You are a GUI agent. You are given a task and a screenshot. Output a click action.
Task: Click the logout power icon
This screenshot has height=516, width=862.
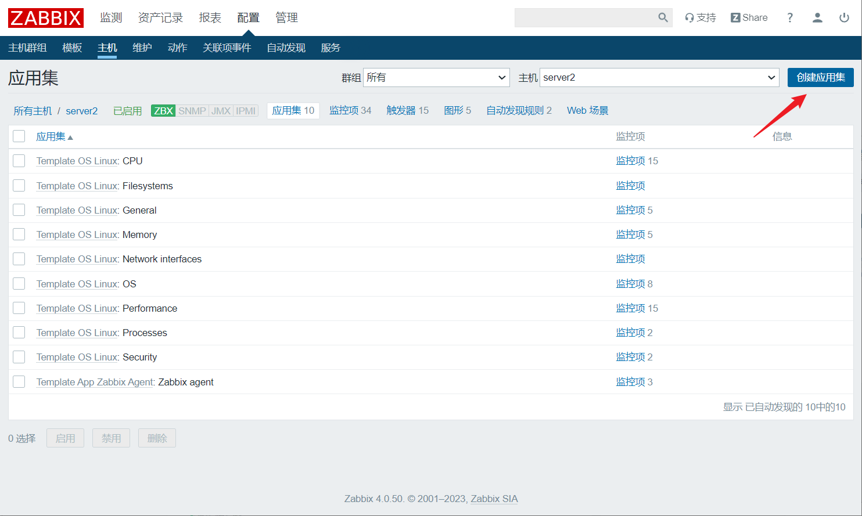click(845, 18)
